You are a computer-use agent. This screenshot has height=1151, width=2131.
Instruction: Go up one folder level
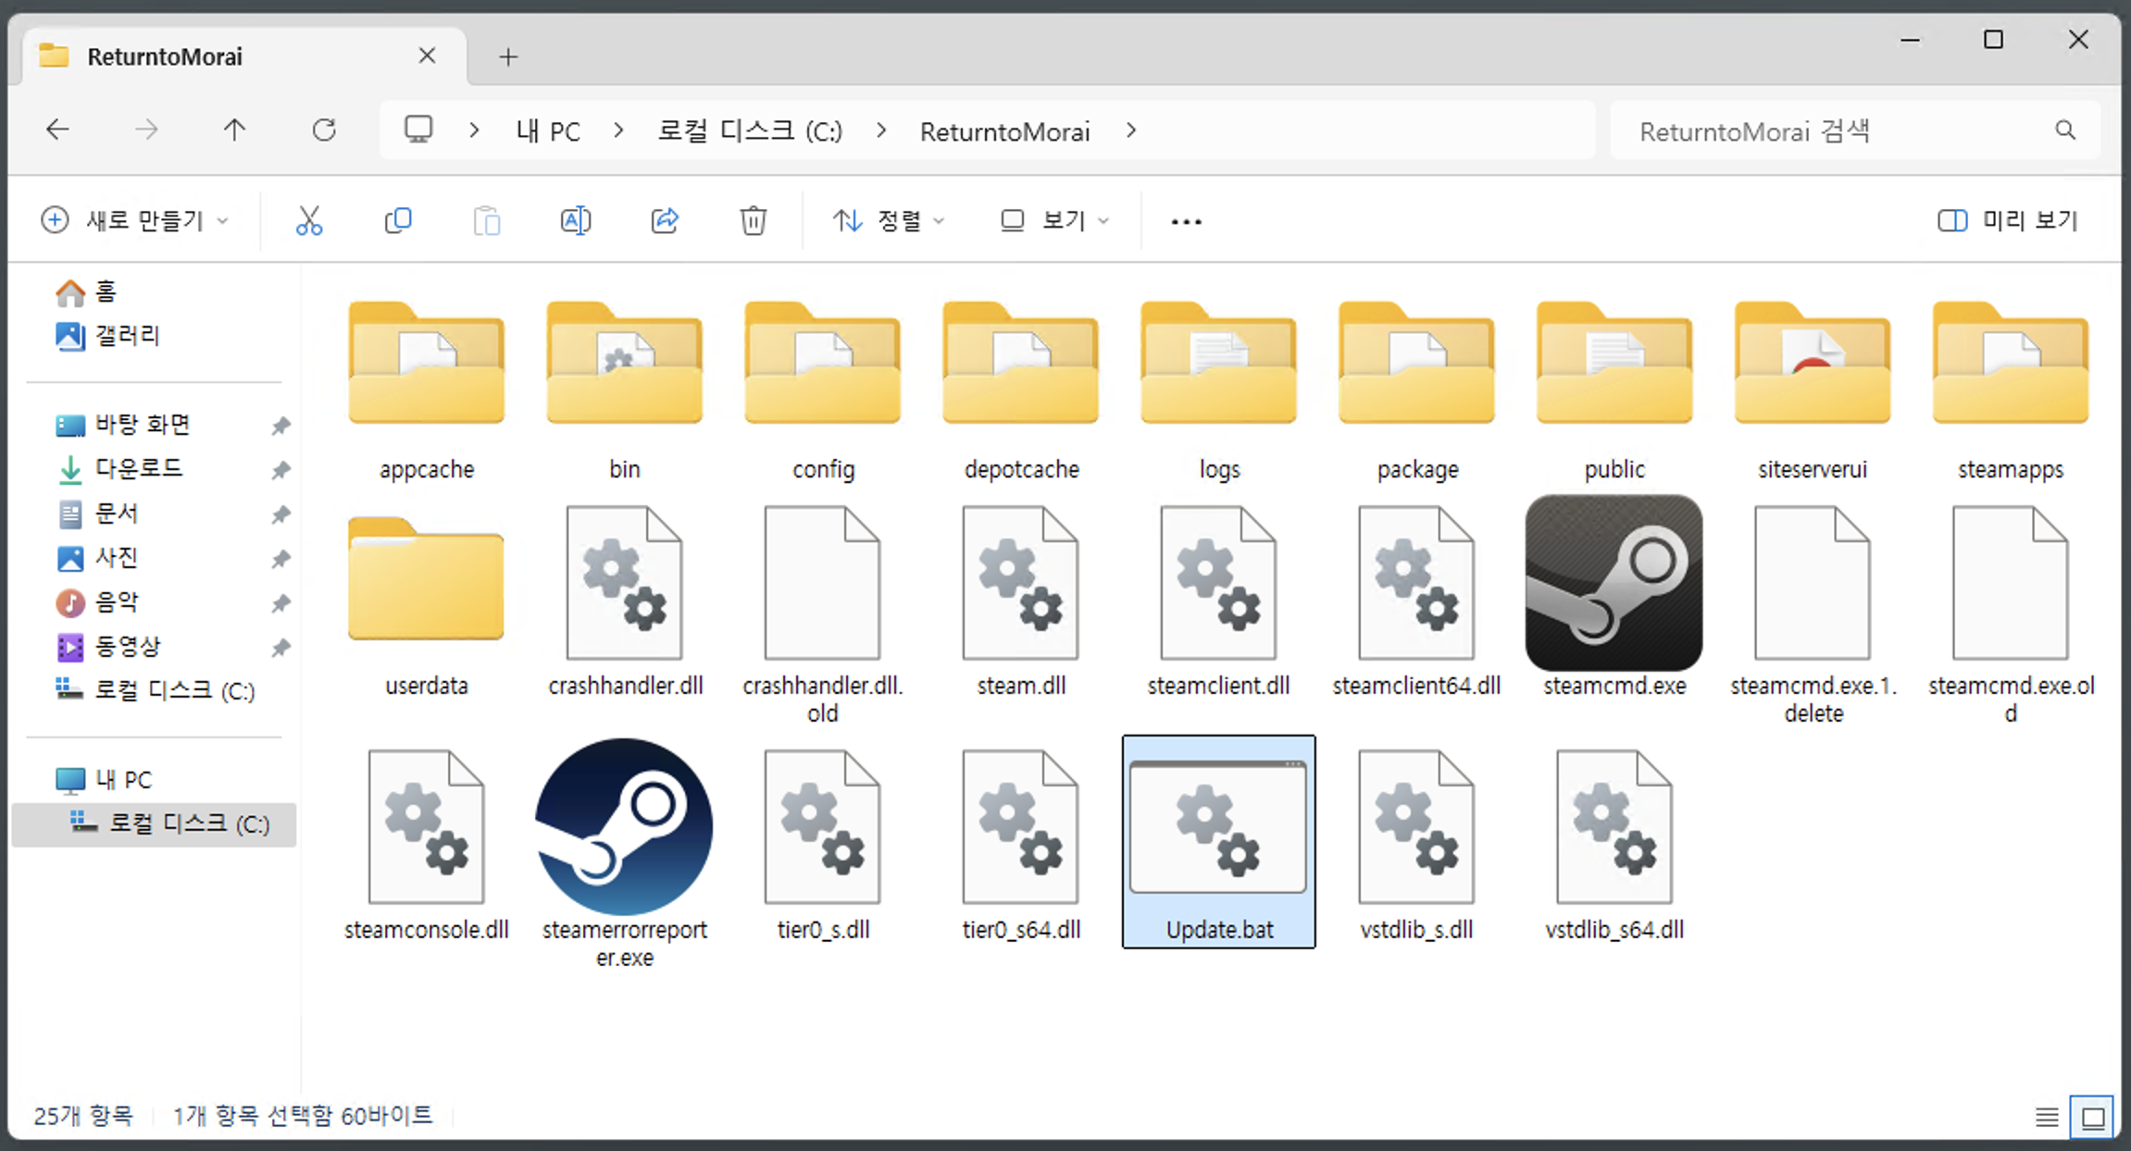[x=234, y=130]
